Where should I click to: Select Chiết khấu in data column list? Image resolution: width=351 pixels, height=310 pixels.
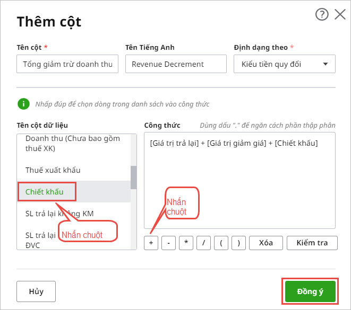pyautogui.click(x=45, y=192)
